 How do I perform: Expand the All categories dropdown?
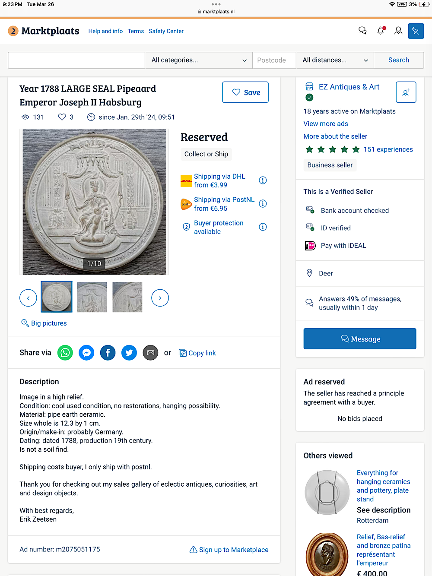coord(199,60)
